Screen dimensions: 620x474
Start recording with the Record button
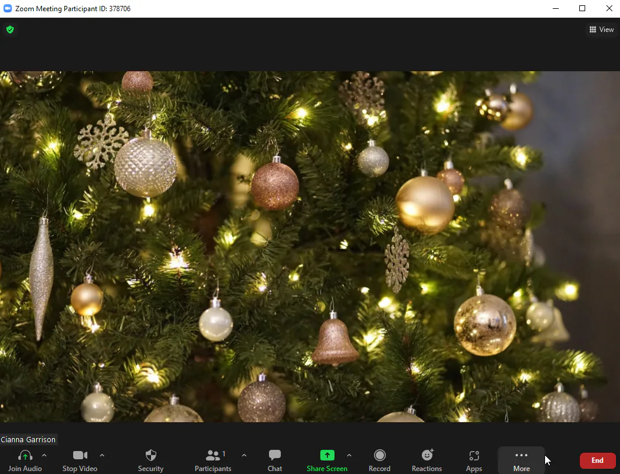(x=379, y=460)
